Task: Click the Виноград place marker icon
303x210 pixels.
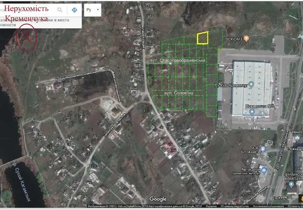Action: (296, 138)
